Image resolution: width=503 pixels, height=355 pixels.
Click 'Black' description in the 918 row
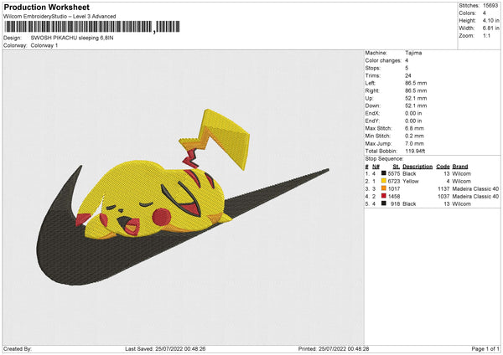click(409, 203)
